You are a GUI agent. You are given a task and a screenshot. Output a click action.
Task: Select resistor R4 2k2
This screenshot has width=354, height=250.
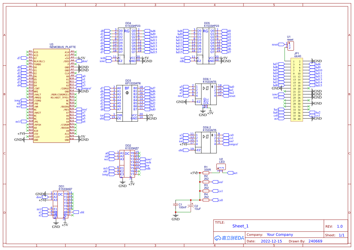(x=206, y=200)
